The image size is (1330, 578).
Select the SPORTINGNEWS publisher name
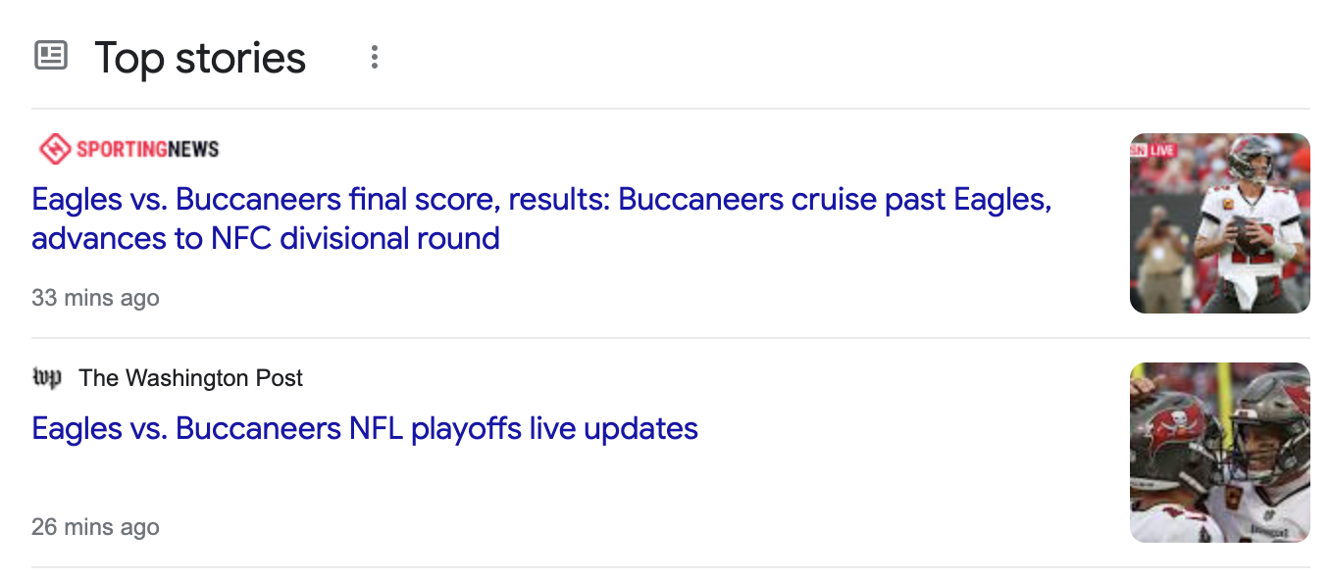point(147,149)
